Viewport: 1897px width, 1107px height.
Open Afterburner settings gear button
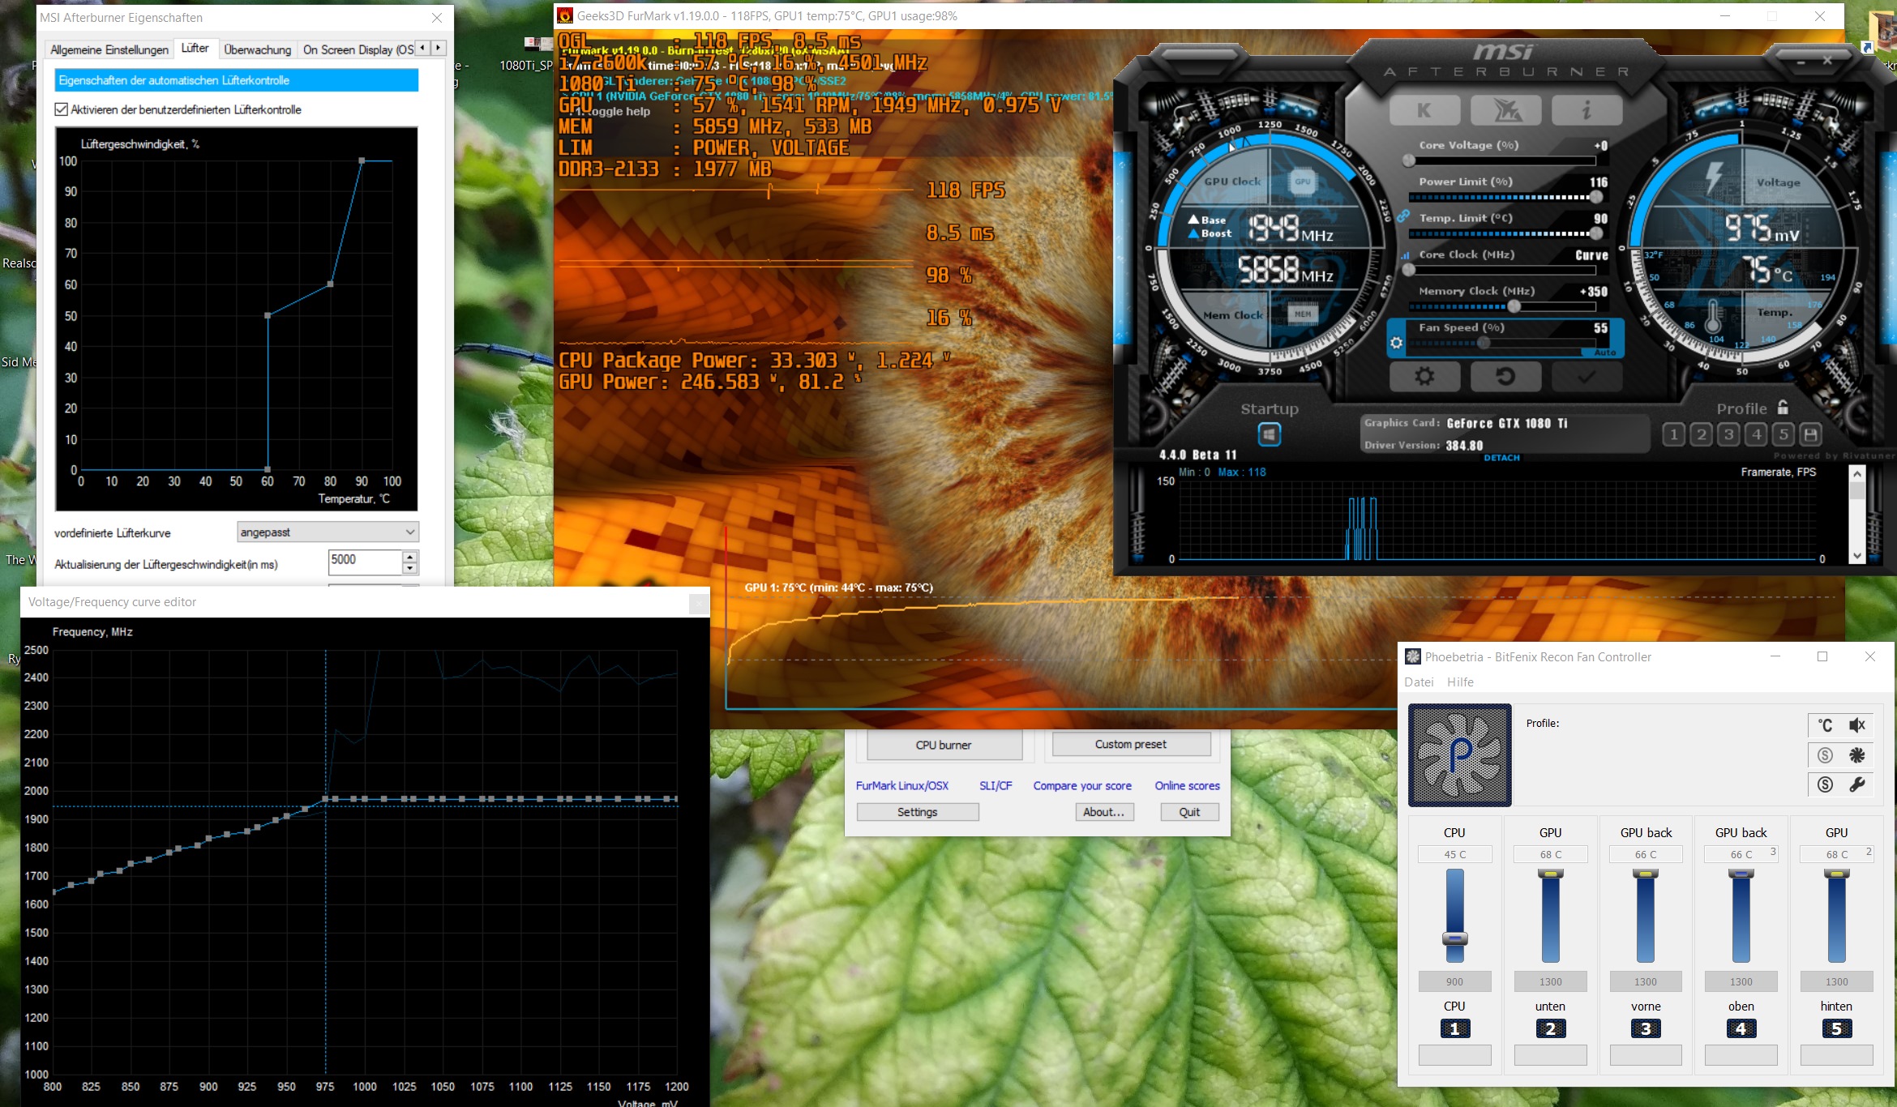(x=1424, y=376)
